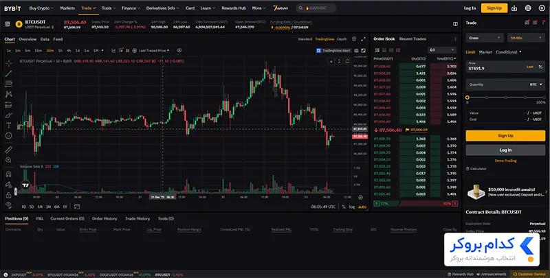Click the quantity percentage slider handle
This screenshot has width=550, height=278.
click(467, 97)
